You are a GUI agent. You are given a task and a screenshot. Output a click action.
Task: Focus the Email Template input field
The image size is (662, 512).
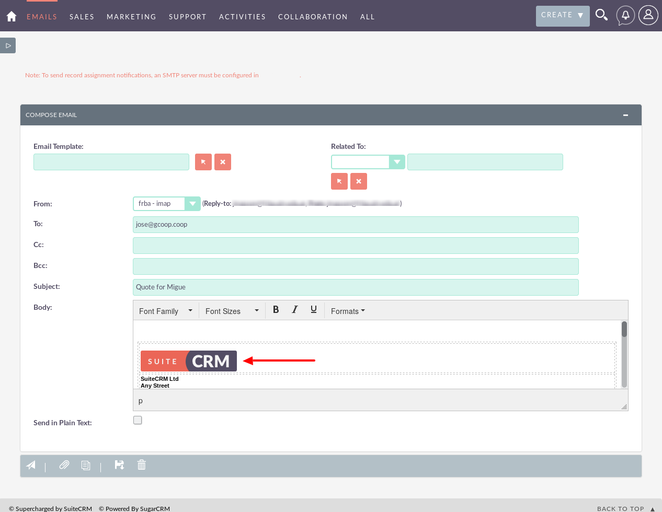pyautogui.click(x=111, y=162)
